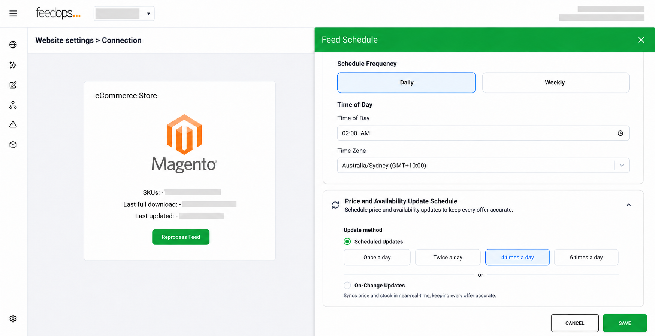Choose Once a day update frequency
655x336 pixels.
coord(377,257)
